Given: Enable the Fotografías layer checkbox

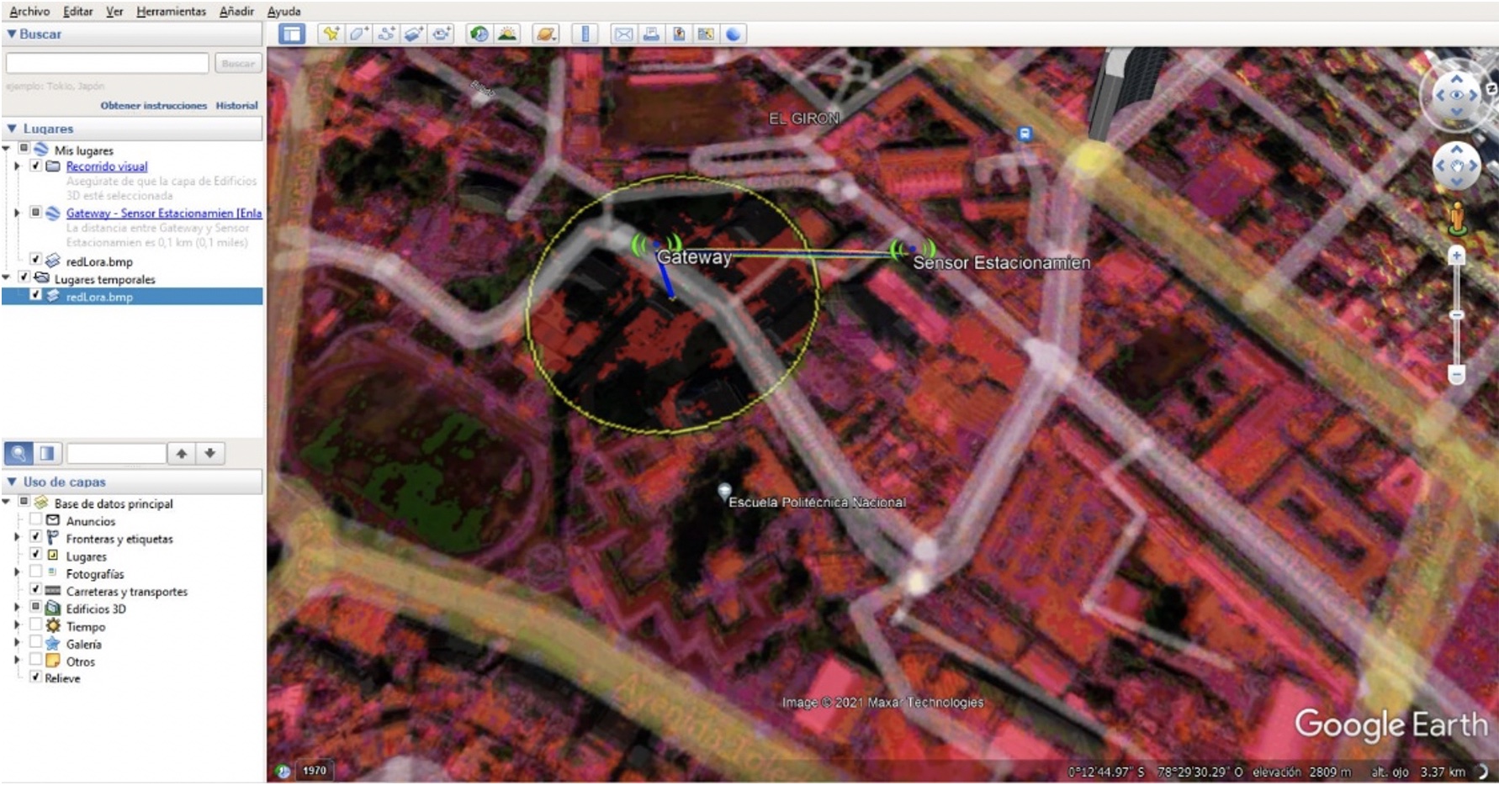Looking at the screenshot, I should click(x=35, y=572).
